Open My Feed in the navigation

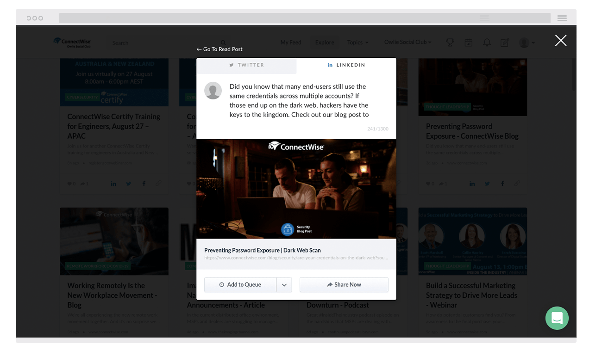point(291,43)
